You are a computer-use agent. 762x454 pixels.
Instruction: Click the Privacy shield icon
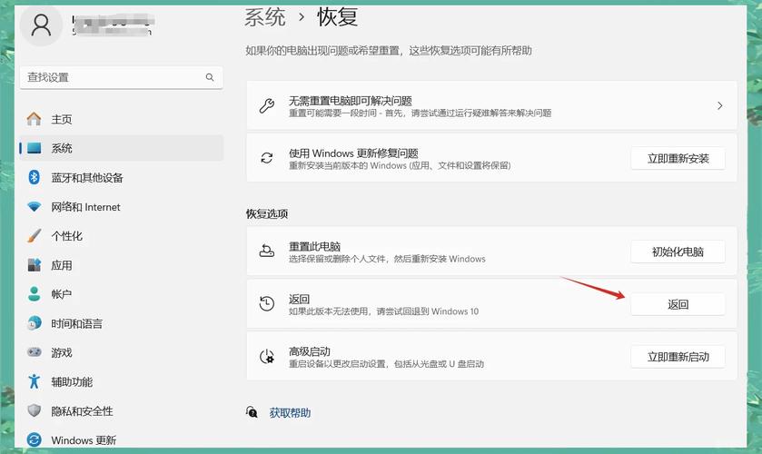coord(34,410)
